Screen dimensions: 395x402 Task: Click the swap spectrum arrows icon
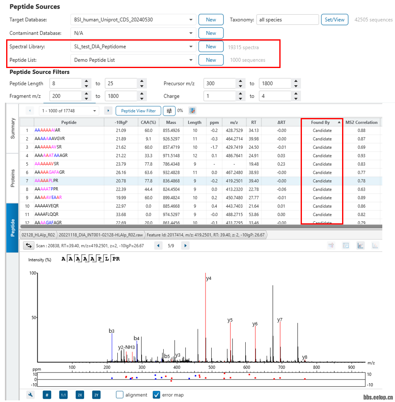[28, 245]
